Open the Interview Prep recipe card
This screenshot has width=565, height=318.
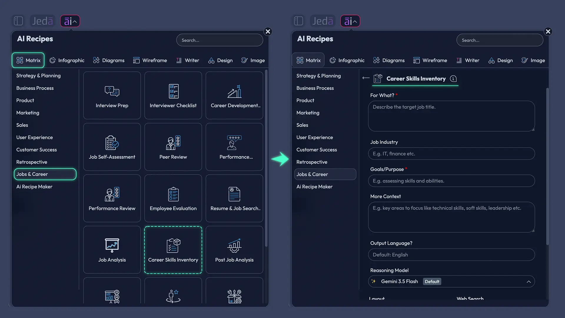coord(112,95)
